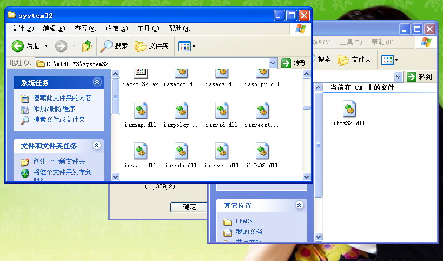Select the iasnap.dll file icon
Screen dimensions: 443x261
tap(141, 110)
